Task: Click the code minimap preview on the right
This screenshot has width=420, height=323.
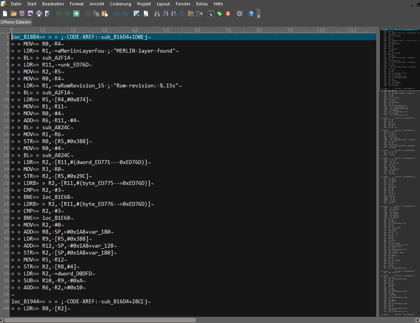Action: [x=399, y=155]
